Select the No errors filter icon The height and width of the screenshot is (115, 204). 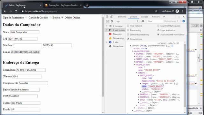(x=110, y=34)
